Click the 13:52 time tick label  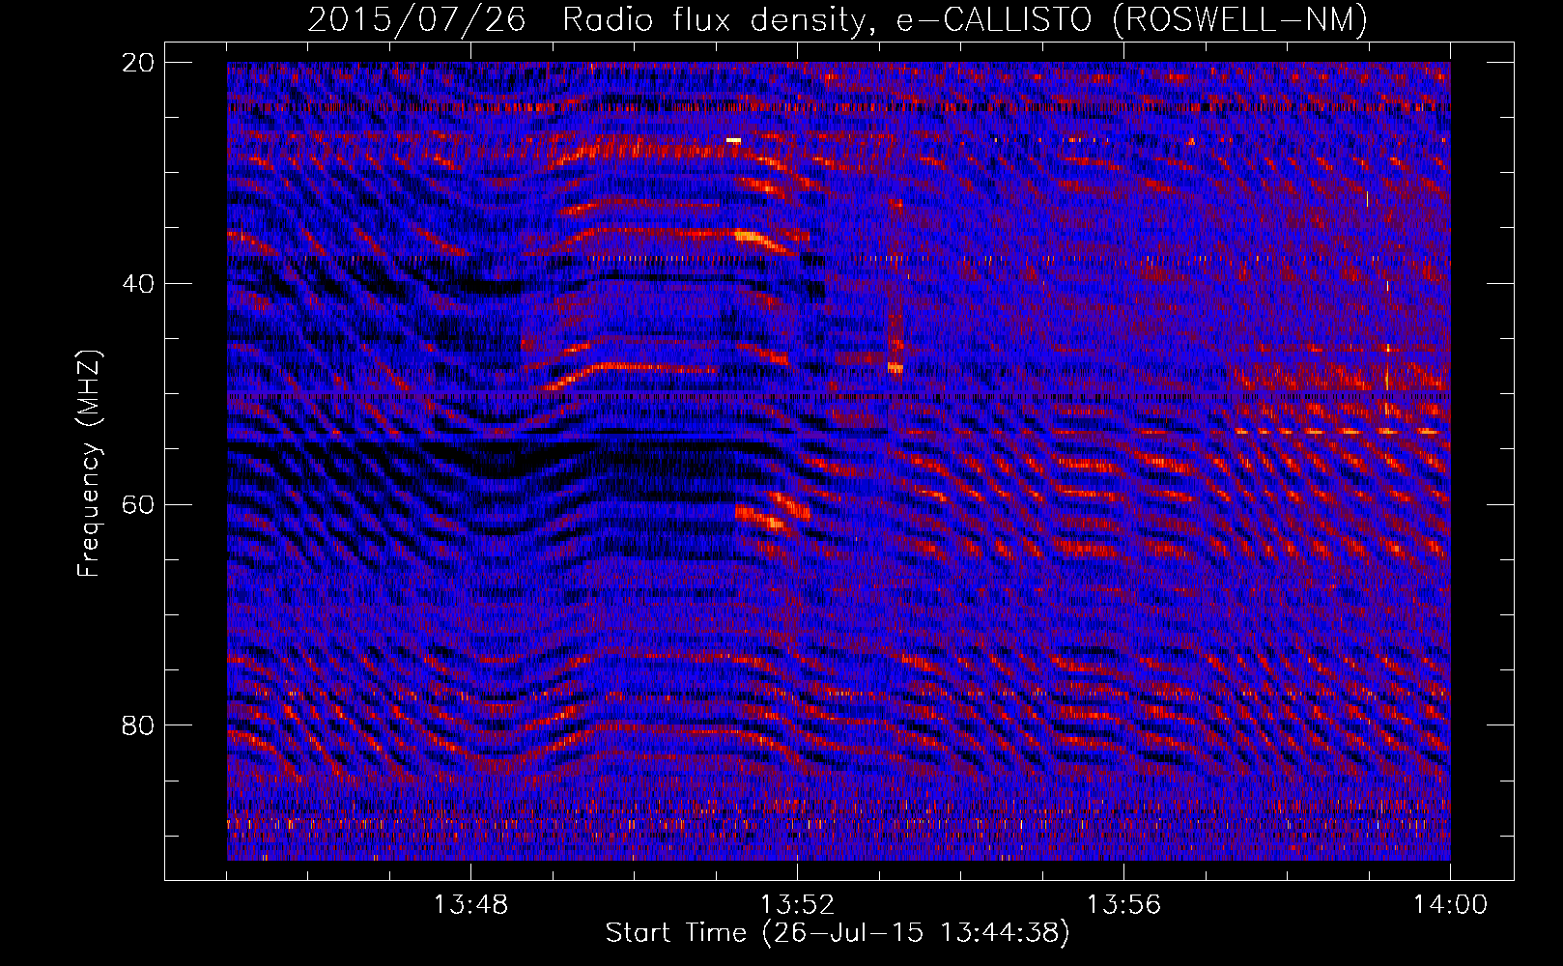pos(797,905)
